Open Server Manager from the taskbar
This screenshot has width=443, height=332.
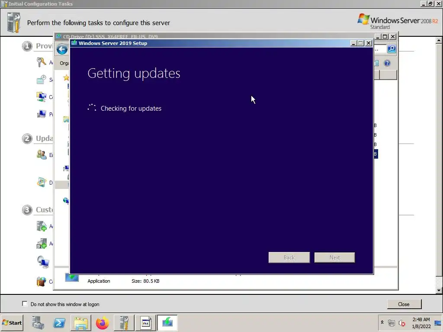pos(38,322)
